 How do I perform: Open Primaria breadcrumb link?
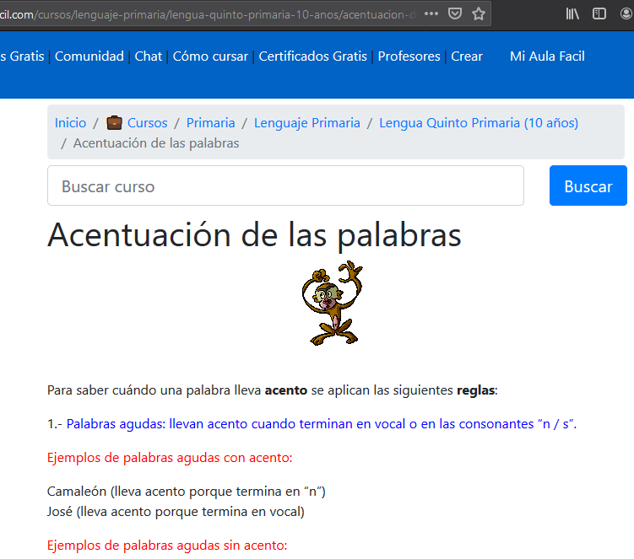click(x=210, y=123)
